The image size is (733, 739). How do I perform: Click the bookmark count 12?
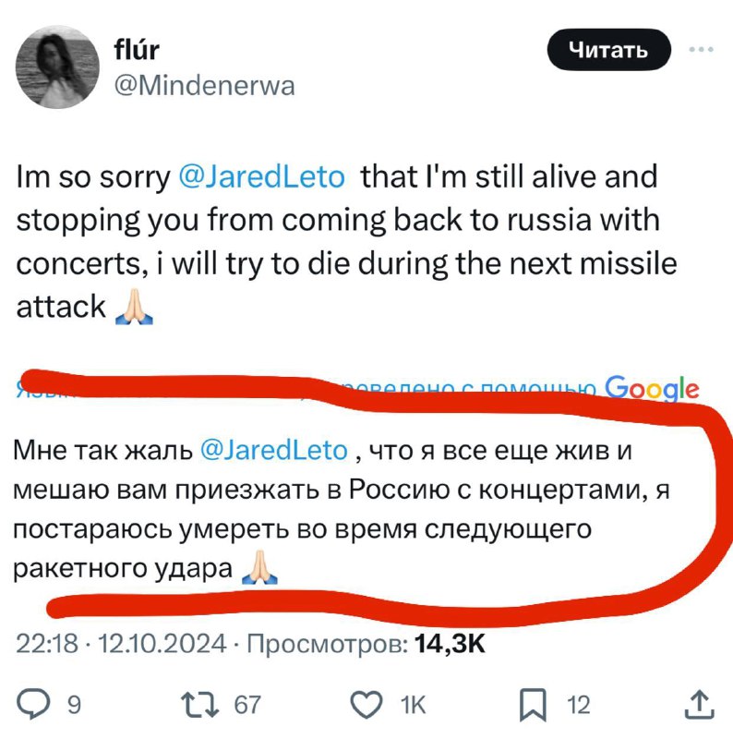coord(578,705)
